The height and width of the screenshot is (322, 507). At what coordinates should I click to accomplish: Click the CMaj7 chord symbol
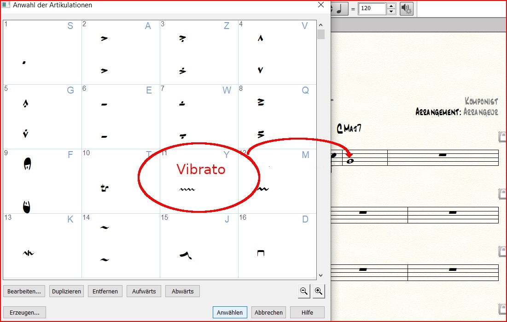click(349, 129)
